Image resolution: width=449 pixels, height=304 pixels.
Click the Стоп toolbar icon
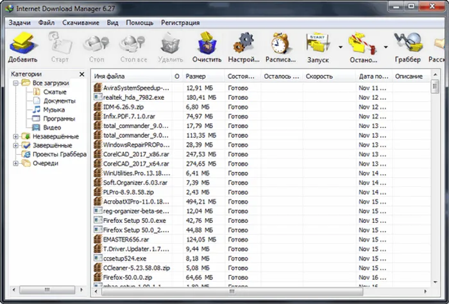(96, 44)
